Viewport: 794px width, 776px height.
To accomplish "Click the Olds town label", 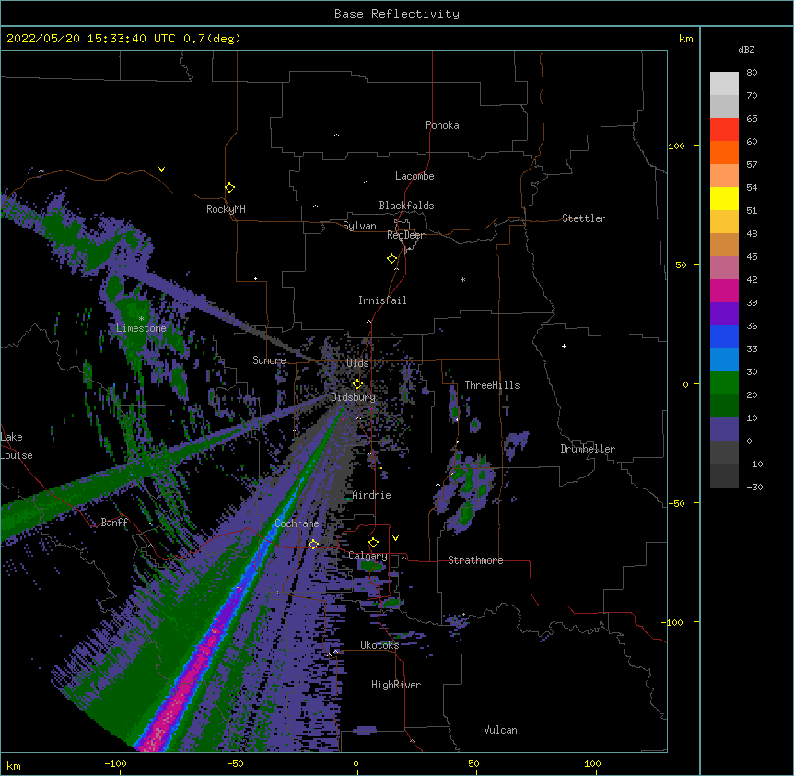I will coord(357,363).
